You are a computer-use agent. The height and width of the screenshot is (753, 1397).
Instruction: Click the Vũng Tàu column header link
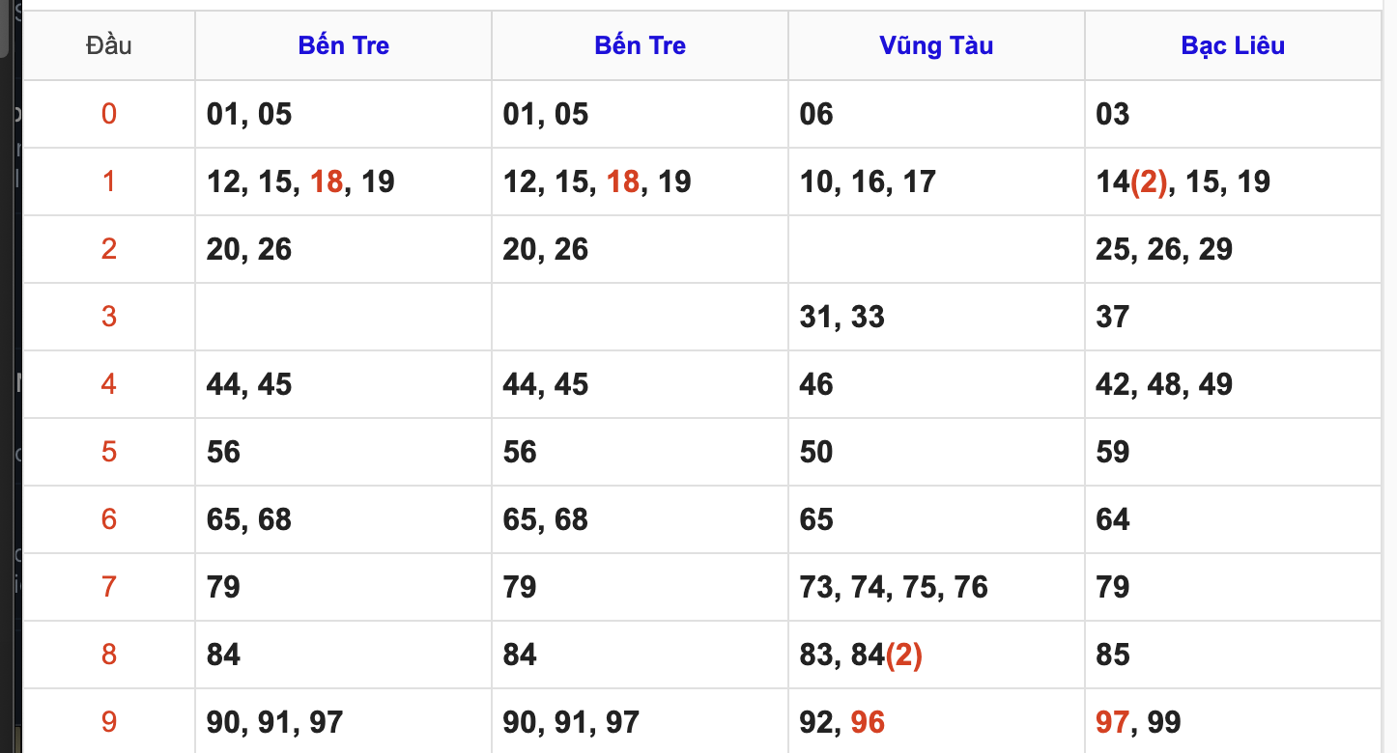tap(935, 45)
